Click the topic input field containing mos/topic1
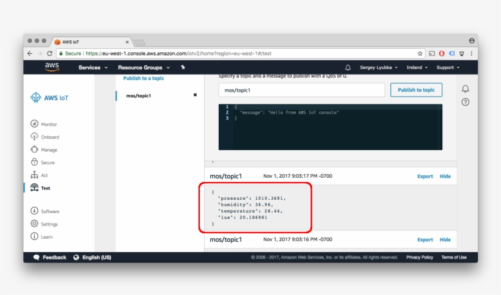This screenshot has height=295, width=501. click(302, 90)
